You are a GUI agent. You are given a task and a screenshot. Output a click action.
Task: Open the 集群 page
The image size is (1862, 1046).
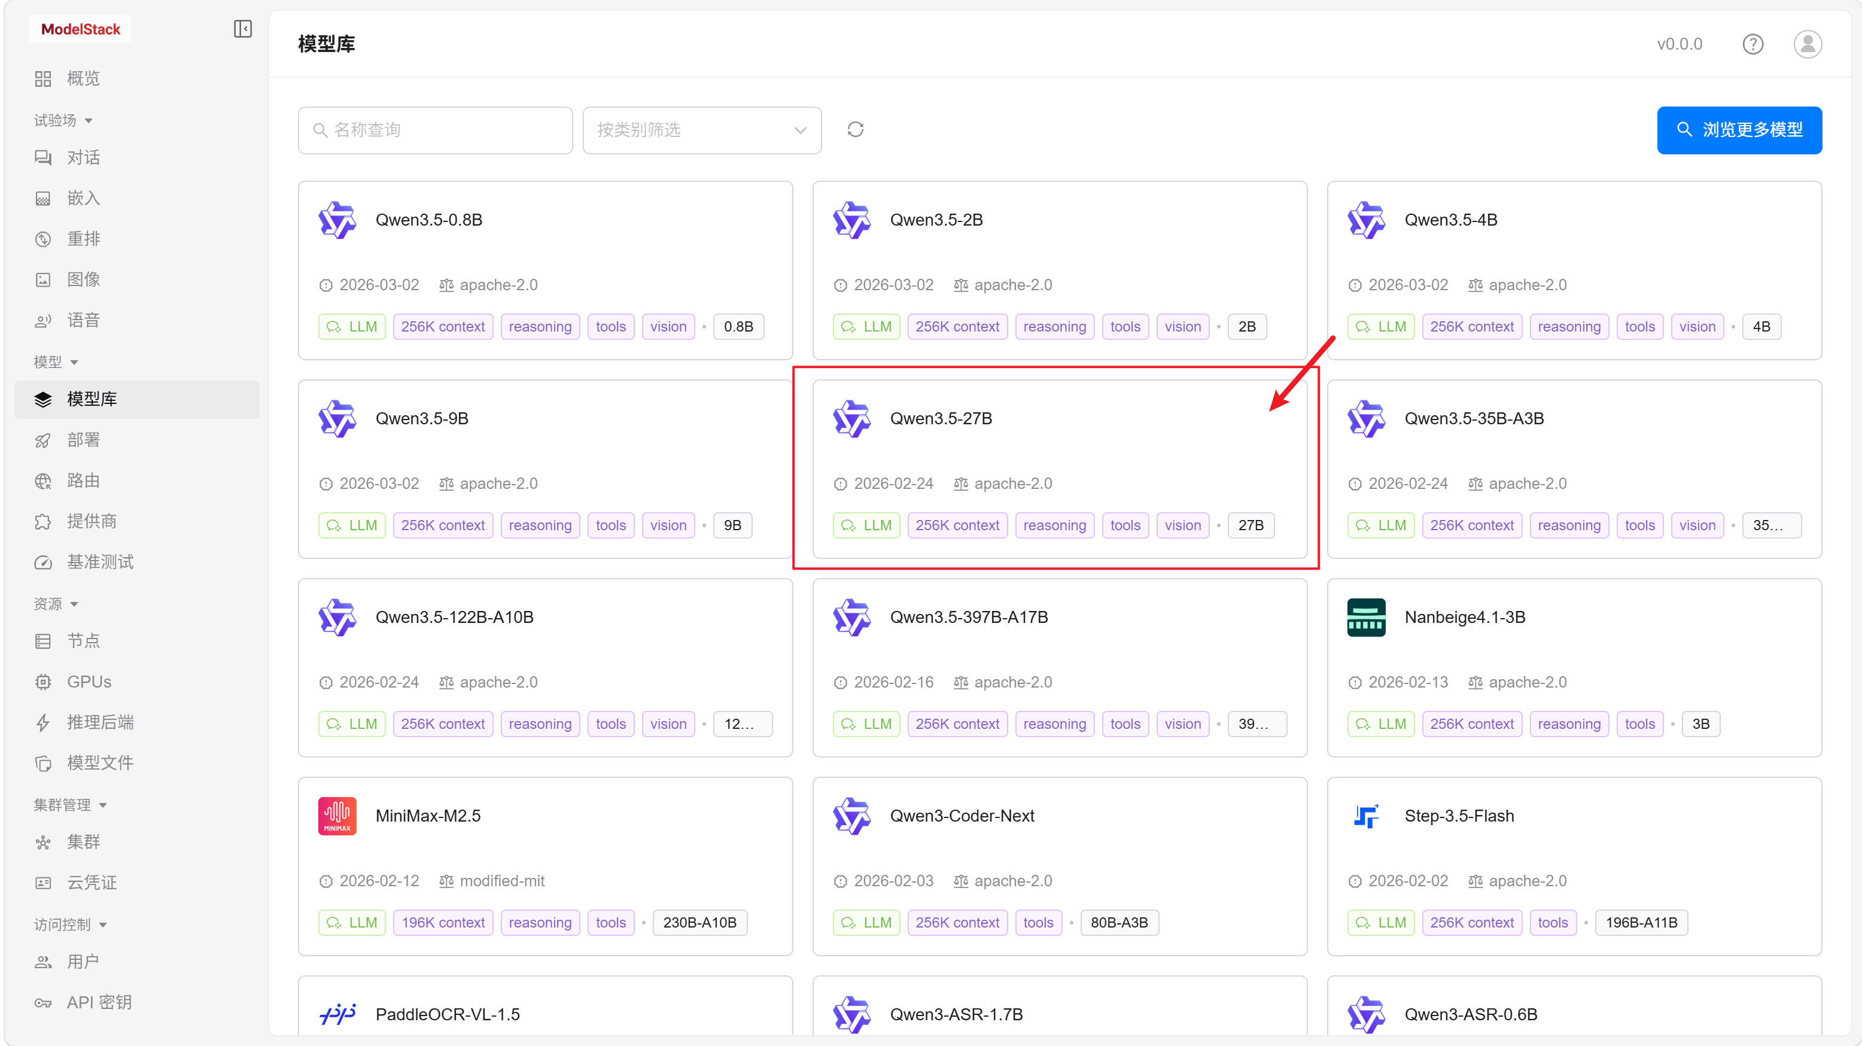tap(136, 842)
